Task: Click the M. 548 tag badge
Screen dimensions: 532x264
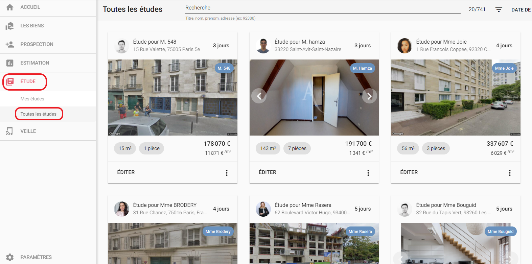Action: coord(224,68)
